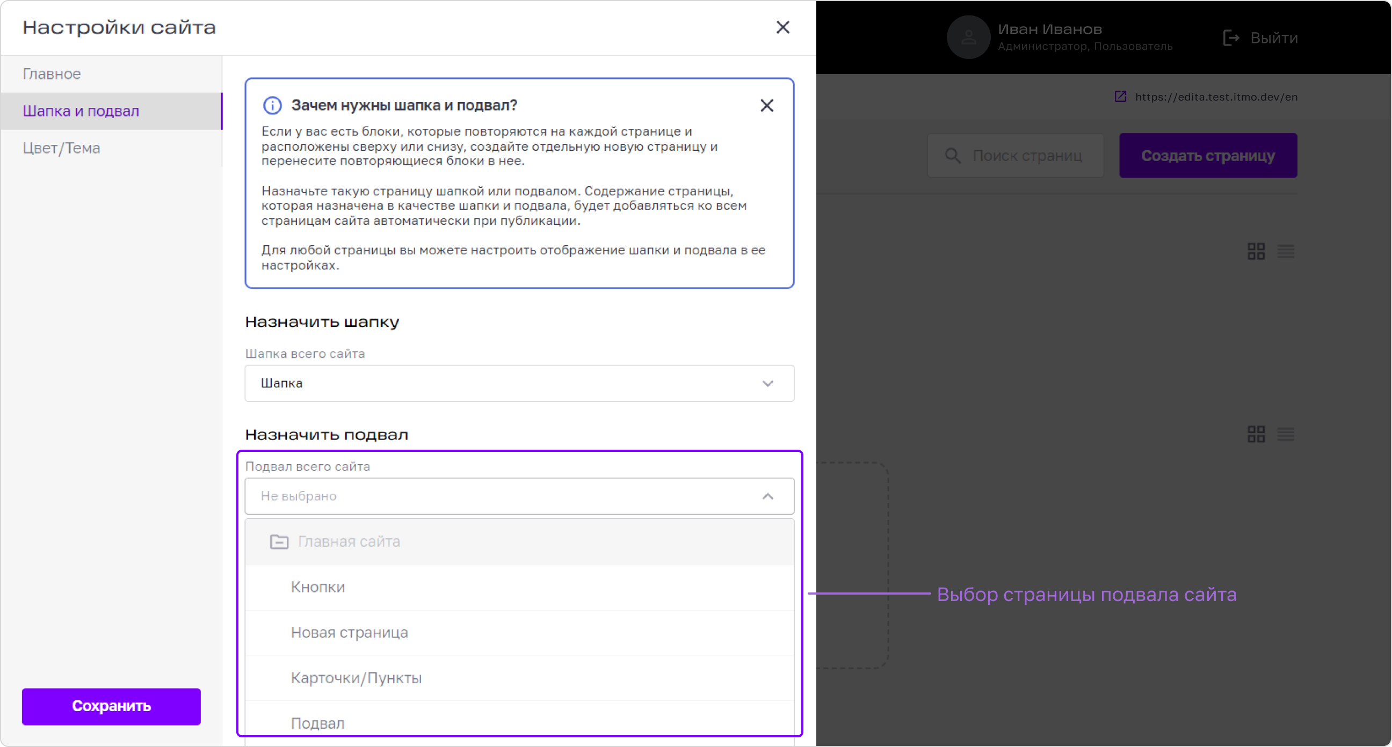Choose Карточки/Пункты option

pos(519,678)
